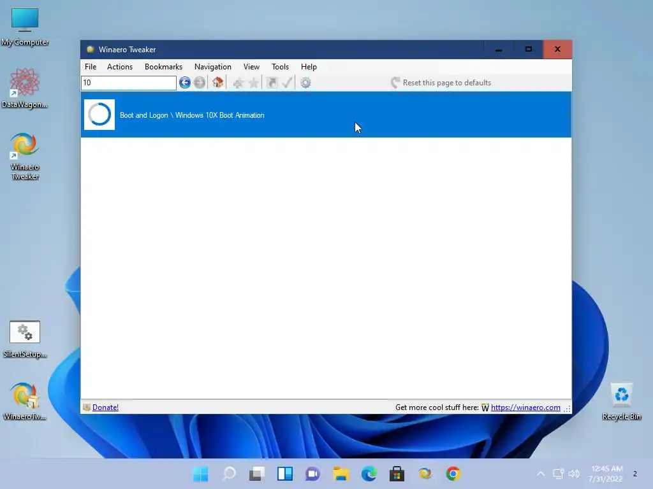Minimize the Winaero Tweaker window

(499, 50)
